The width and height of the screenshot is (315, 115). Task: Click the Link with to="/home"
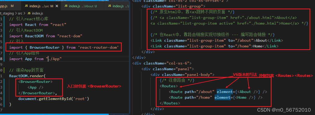[214, 46]
